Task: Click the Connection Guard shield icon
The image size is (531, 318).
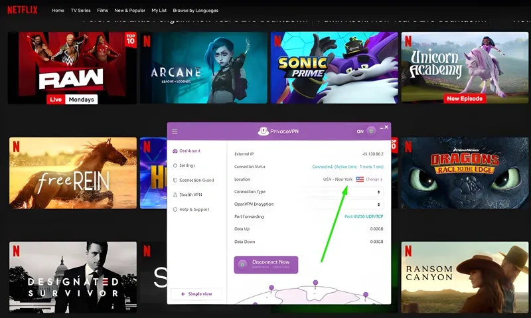Action: [175, 180]
